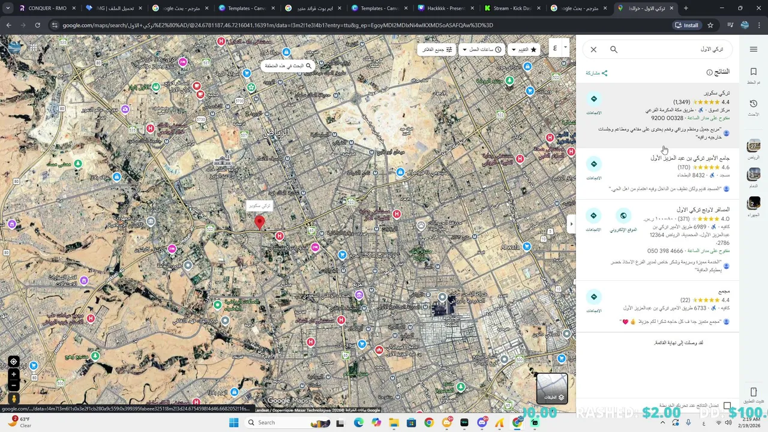Switch to the تحميل الملف tab
Viewport: 768px width, 432px height.
(113, 8)
